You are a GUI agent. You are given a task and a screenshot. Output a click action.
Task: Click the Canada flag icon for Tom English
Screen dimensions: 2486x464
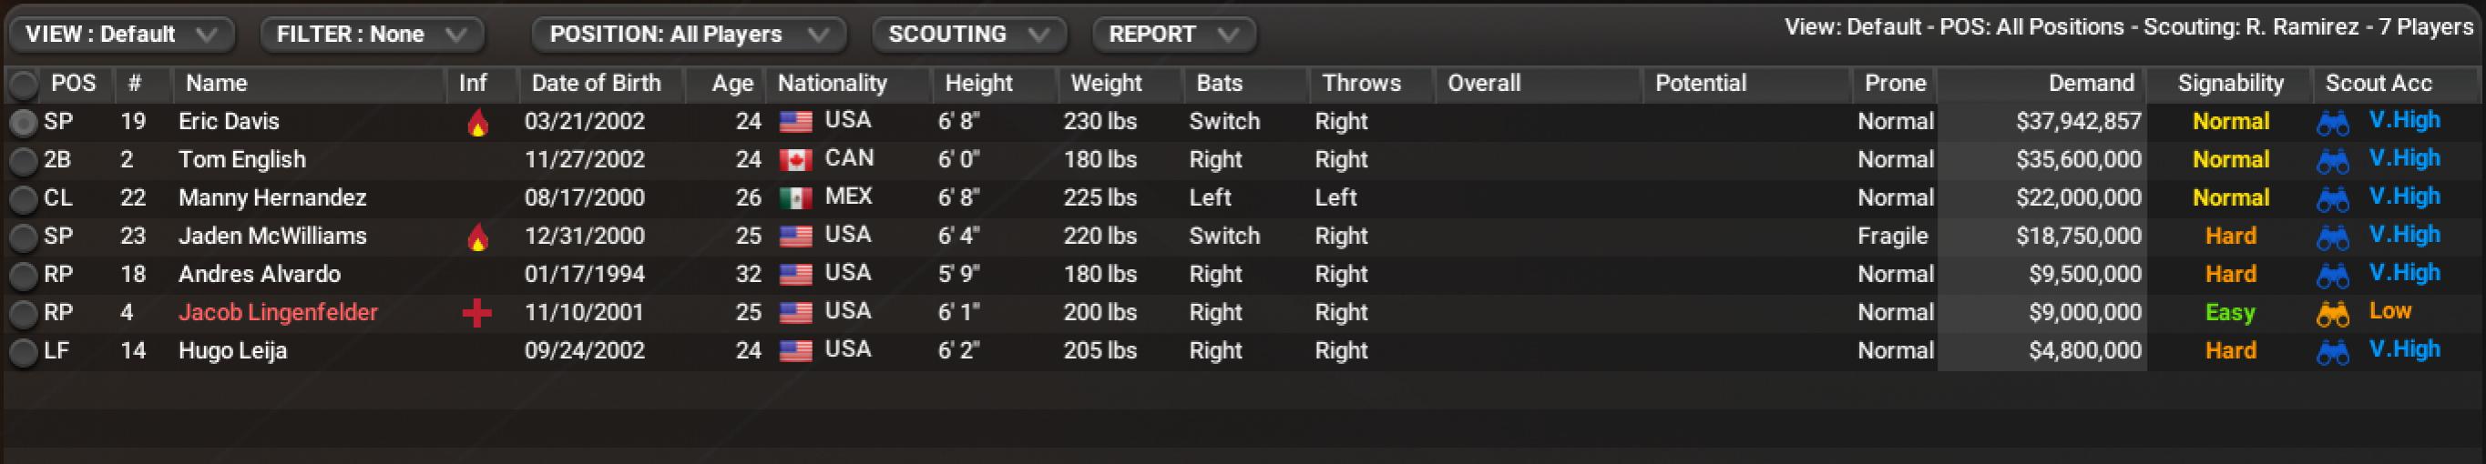point(795,160)
